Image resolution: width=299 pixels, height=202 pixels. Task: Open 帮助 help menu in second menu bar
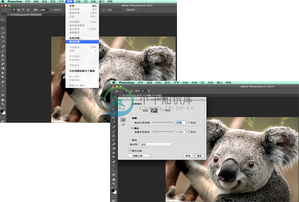pos(228,82)
